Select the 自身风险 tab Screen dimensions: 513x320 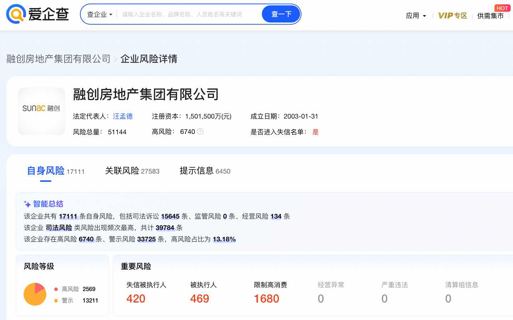(46, 171)
